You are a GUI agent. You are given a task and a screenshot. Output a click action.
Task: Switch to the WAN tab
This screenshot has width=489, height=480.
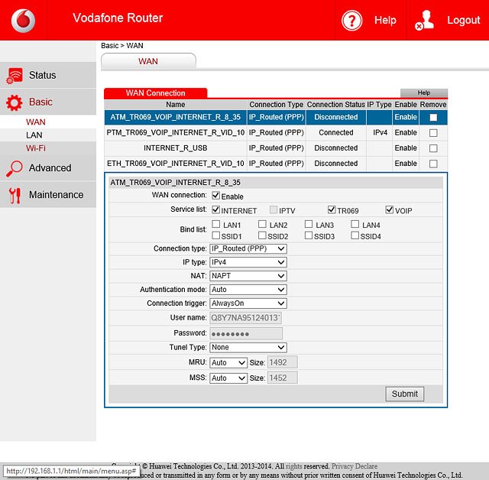tap(148, 61)
